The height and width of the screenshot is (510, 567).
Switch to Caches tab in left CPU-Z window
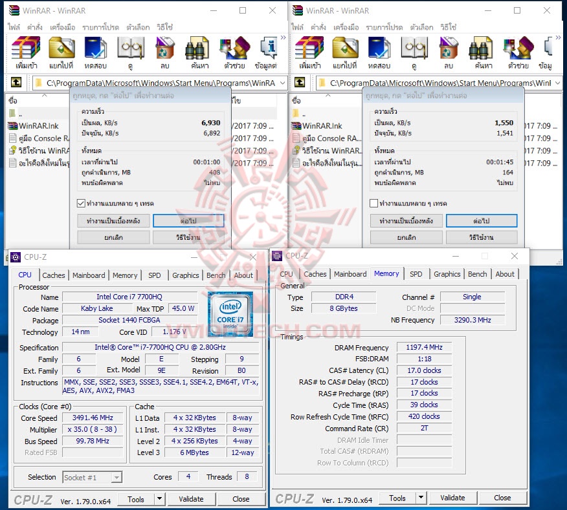coord(54,275)
